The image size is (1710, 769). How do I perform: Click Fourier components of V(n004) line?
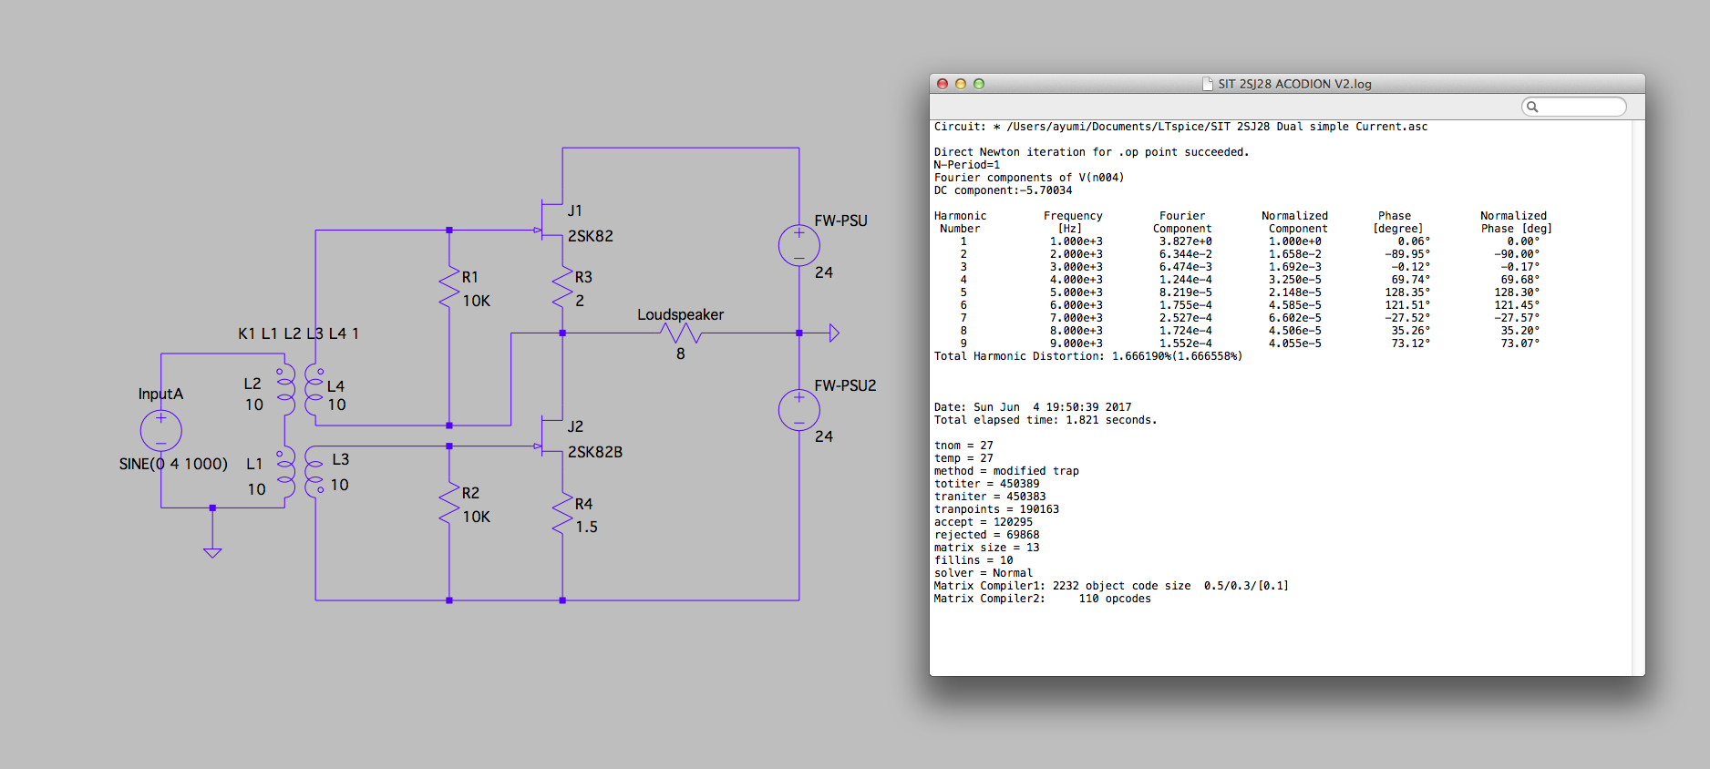tap(1029, 178)
